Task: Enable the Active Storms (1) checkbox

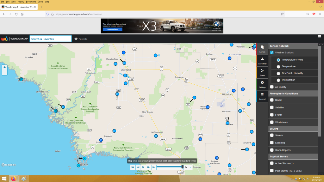Action: pos(272,163)
